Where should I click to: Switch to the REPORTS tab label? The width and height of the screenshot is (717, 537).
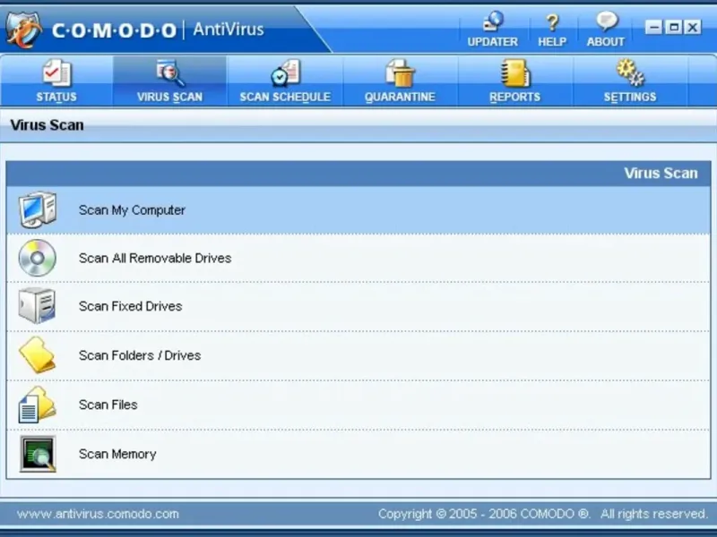coord(514,97)
